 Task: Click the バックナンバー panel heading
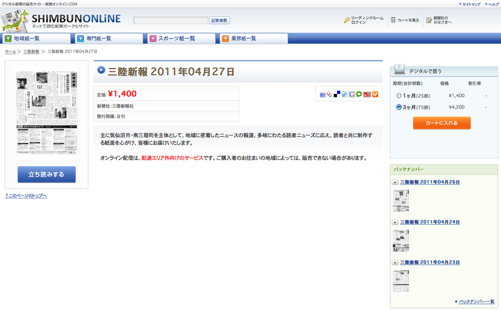click(x=409, y=169)
